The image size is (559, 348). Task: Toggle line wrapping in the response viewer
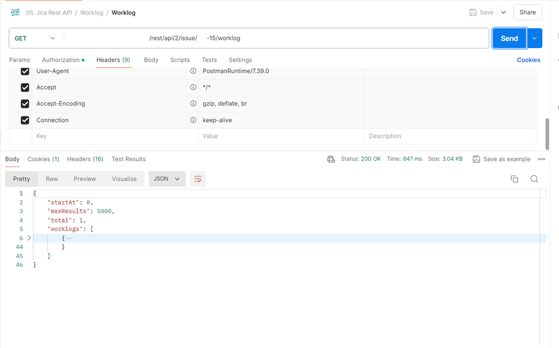click(197, 178)
